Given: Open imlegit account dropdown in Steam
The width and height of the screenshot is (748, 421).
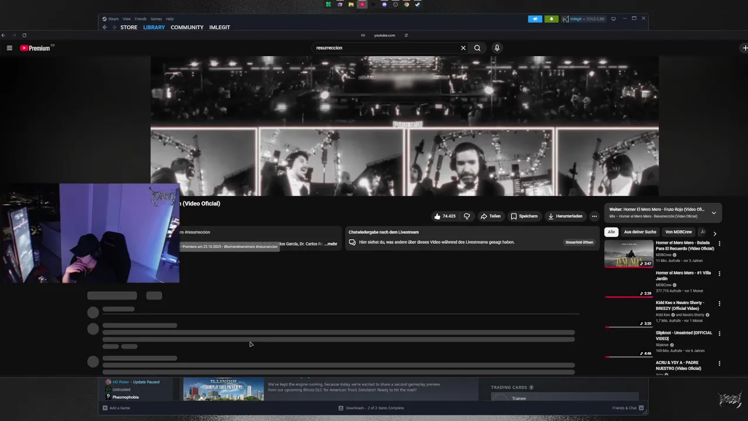Looking at the screenshot, I should point(583,19).
